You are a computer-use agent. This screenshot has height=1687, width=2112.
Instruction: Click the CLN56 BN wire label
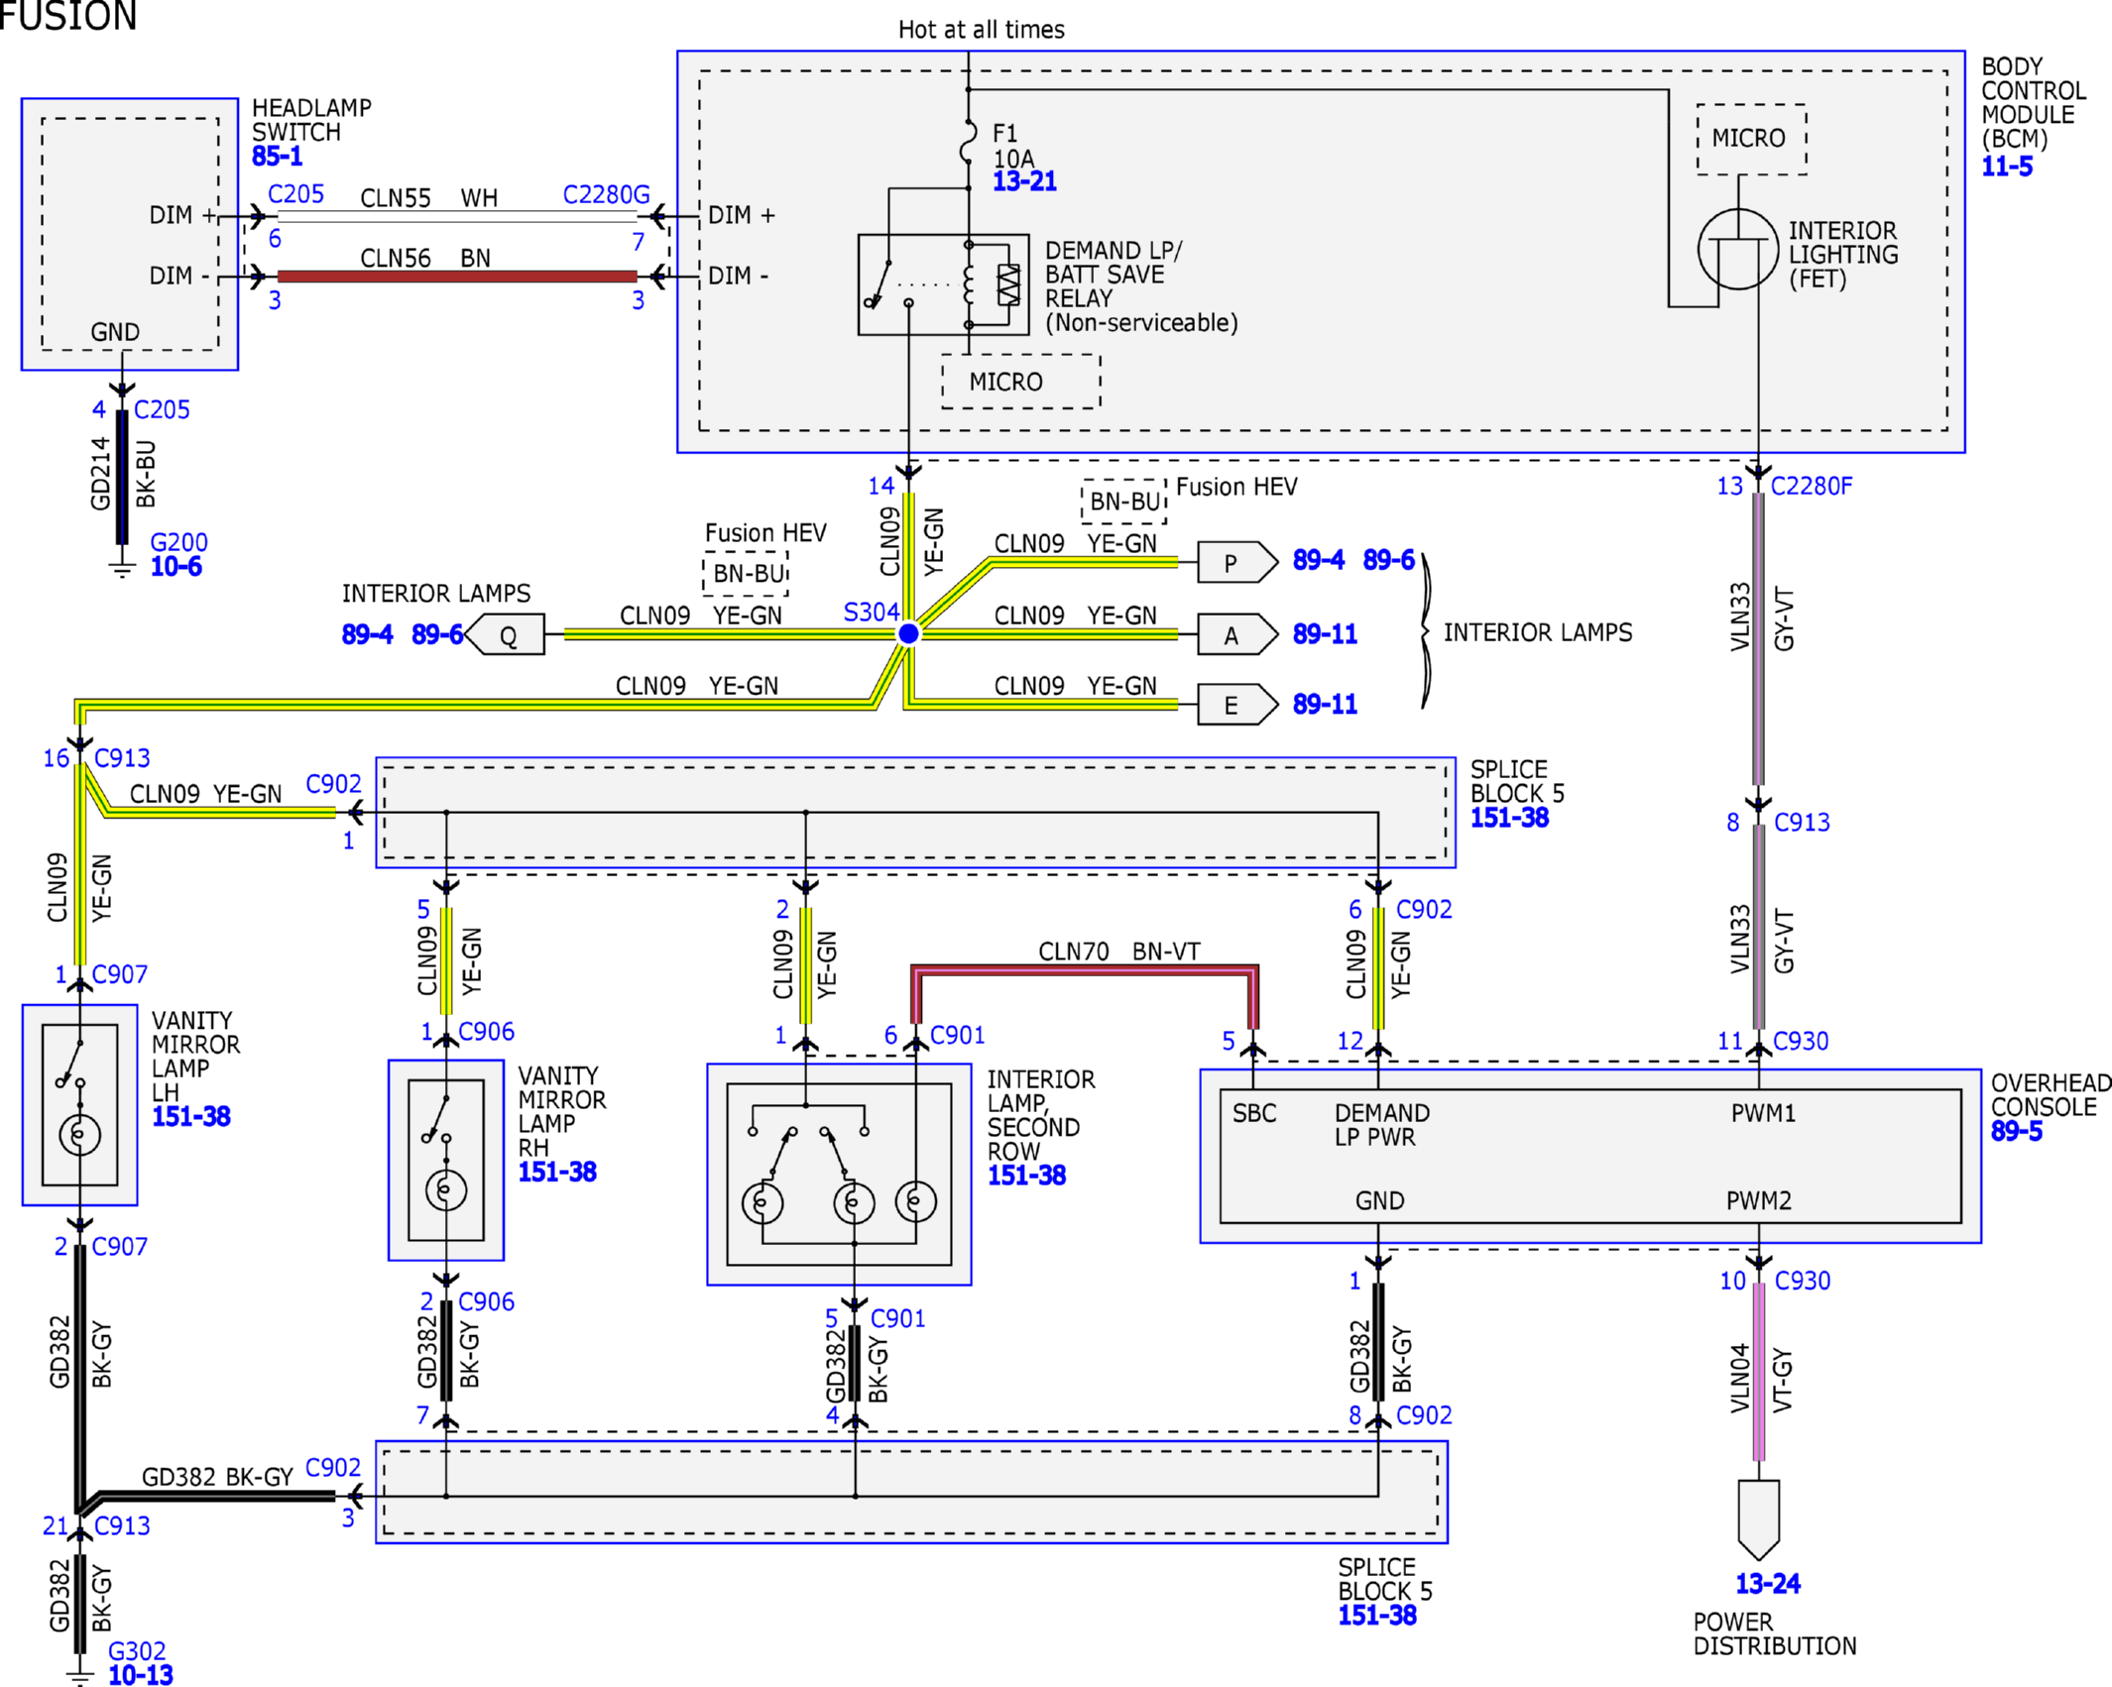[x=425, y=259]
